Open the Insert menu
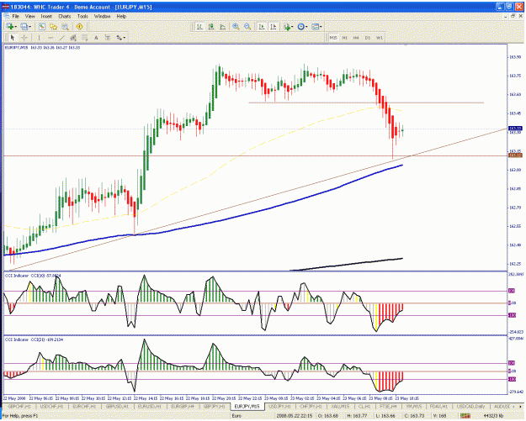The height and width of the screenshot is (421, 526). coord(46,16)
